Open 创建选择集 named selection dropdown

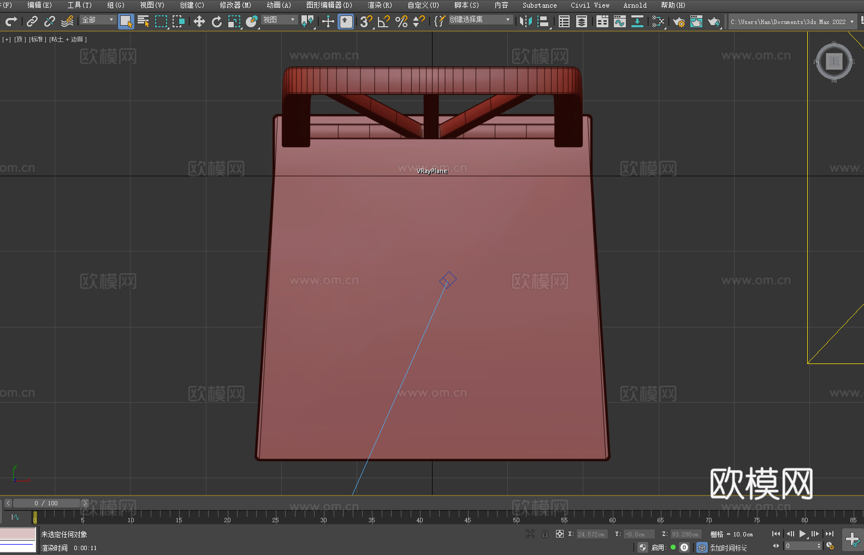[481, 20]
